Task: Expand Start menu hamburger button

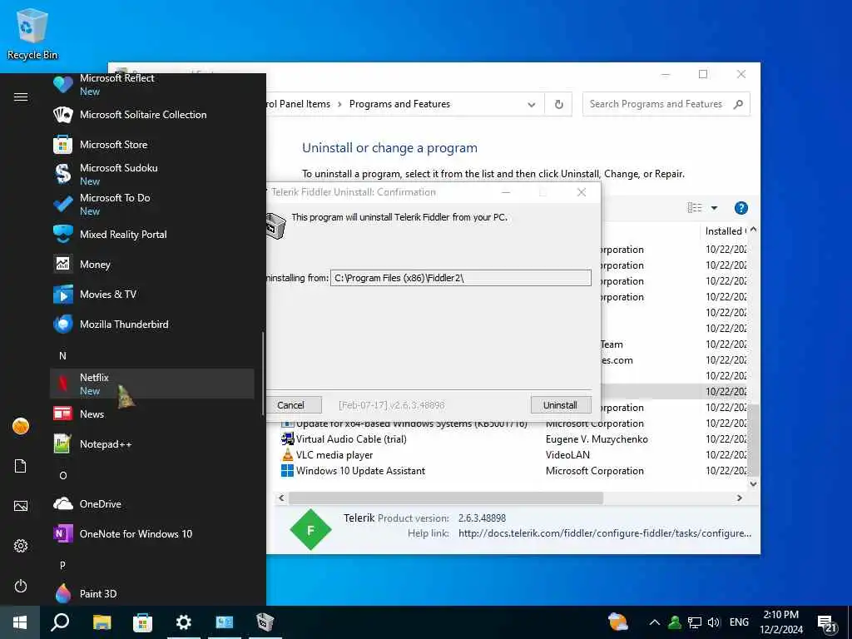Action: (x=21, y=97)
